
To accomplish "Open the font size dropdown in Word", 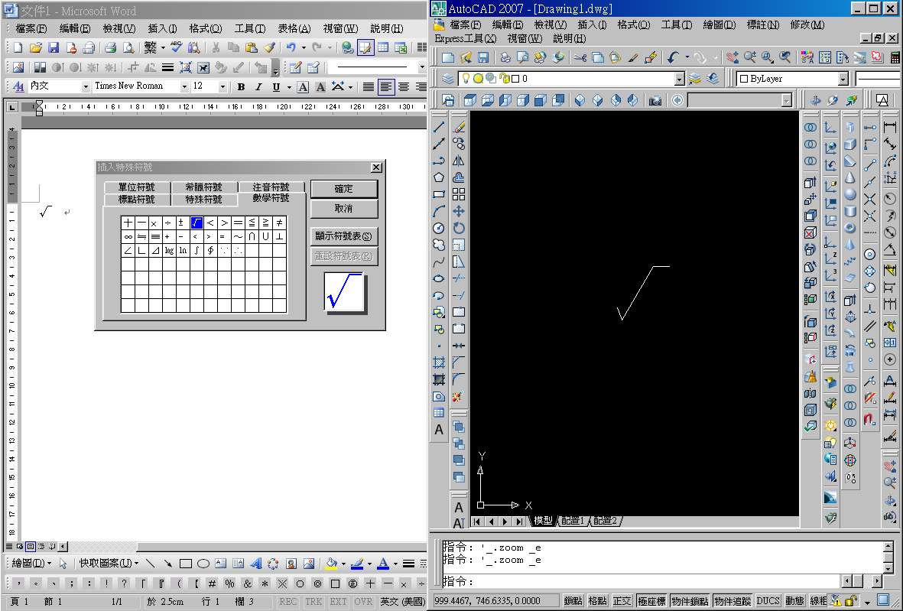I will point(223,86).
